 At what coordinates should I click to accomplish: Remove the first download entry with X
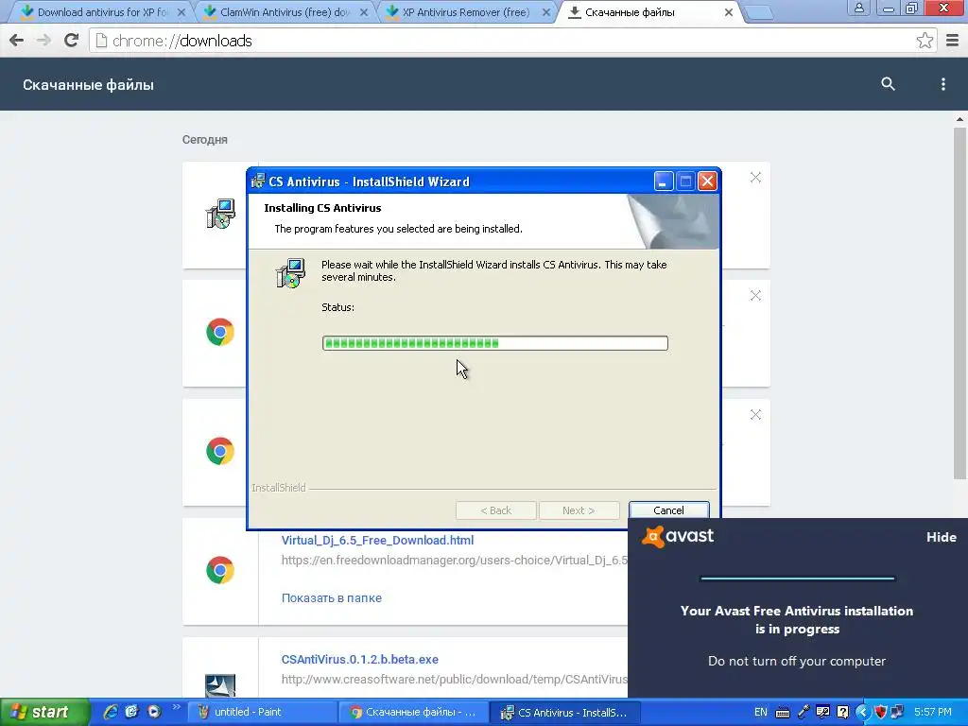point(755,178)
